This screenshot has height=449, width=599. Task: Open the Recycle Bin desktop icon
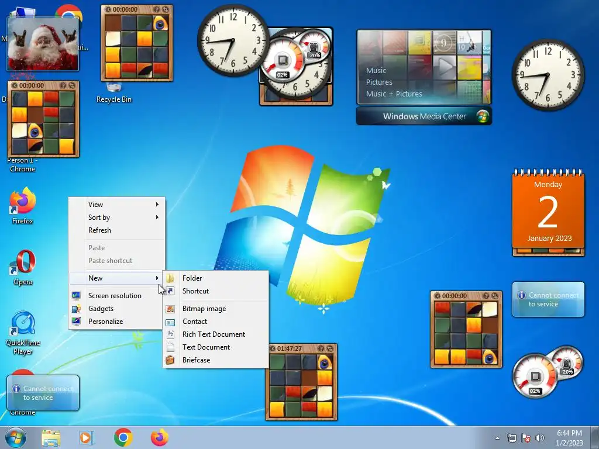[114, 94]
